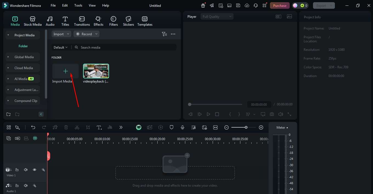Image resolution: width=373 pixels, height=194 pixels.
Task: Open the Import dropdown
Action: coord(61,34)
